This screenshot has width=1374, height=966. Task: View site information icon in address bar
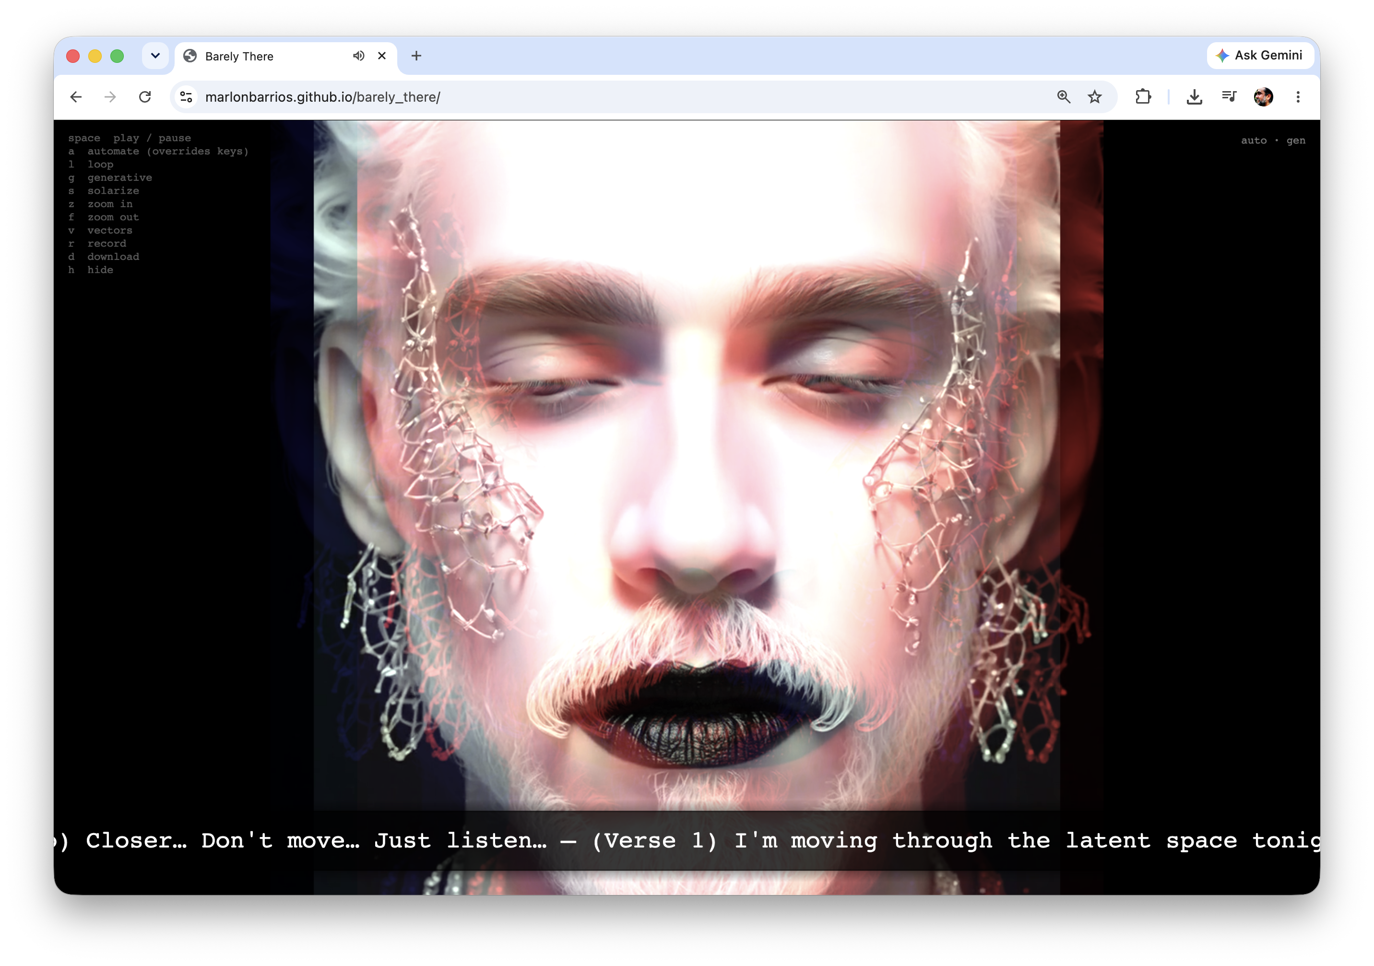[x=186, y=97]
